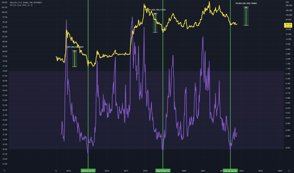This screenshot has width=294, height=173.
Task: Click the 2025 label on time axis
Action: tap(280, 171)
